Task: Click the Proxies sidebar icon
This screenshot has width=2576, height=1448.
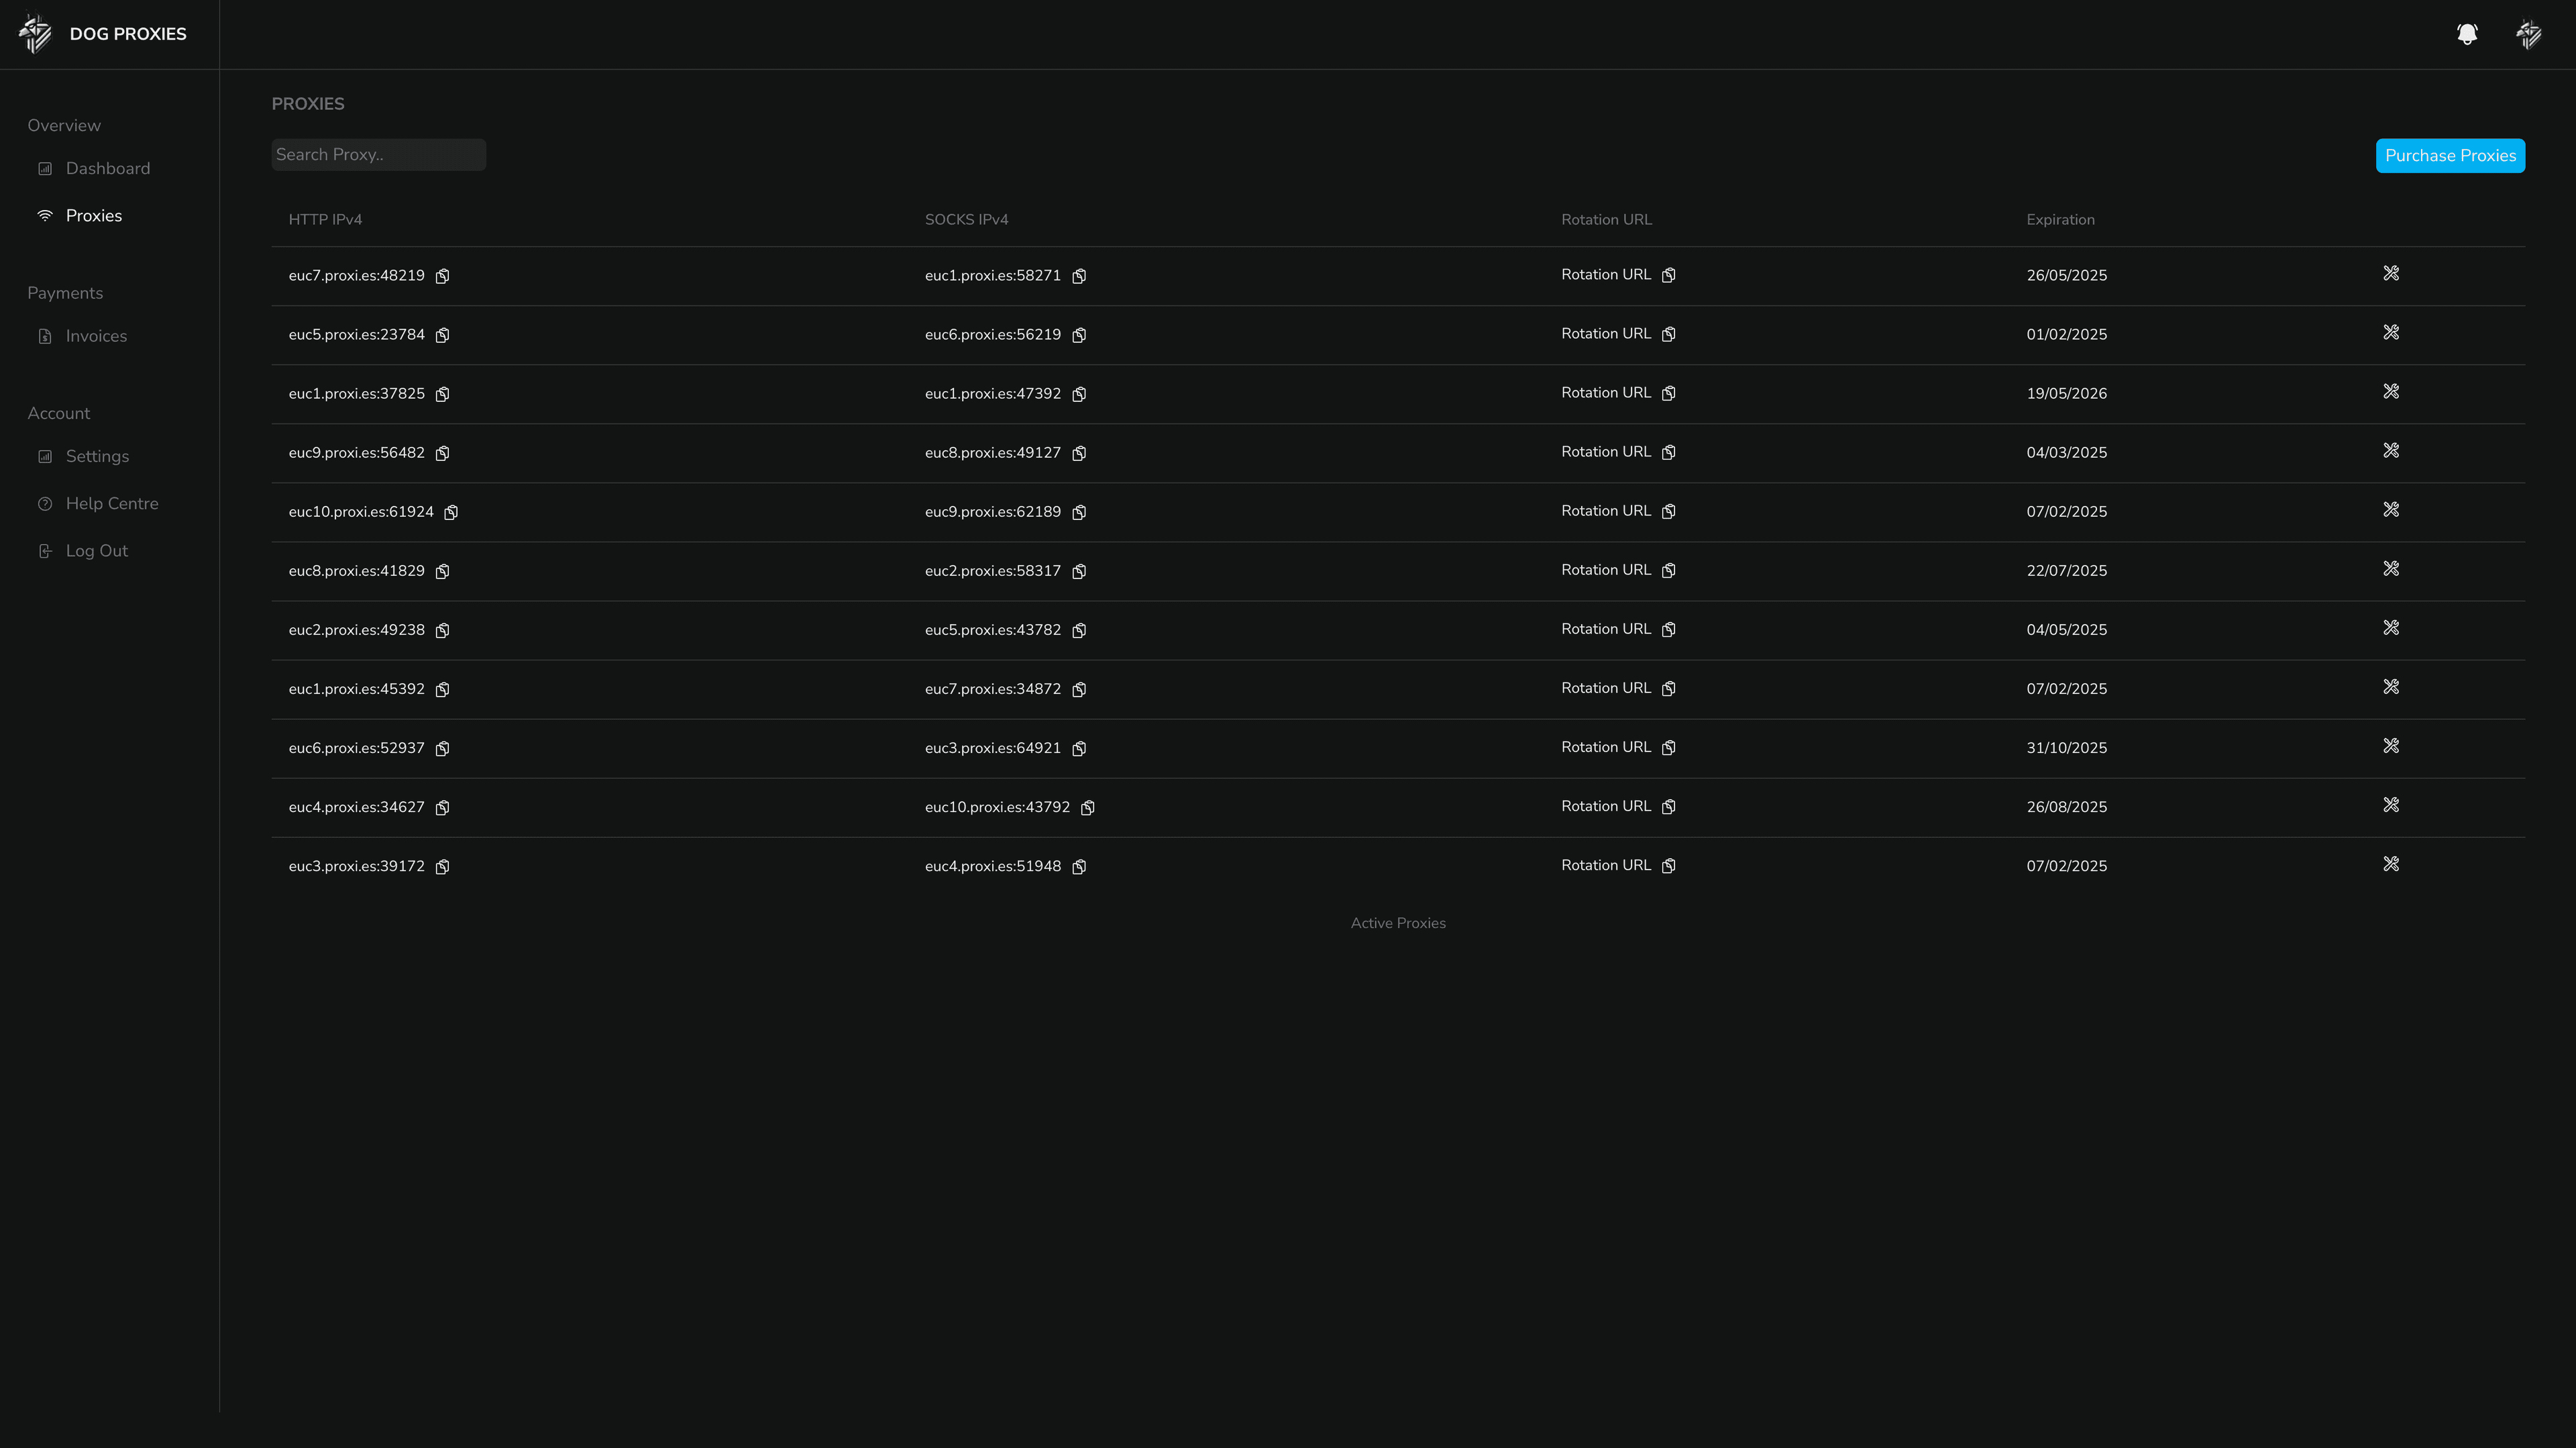Action: (x=42, y=214)
